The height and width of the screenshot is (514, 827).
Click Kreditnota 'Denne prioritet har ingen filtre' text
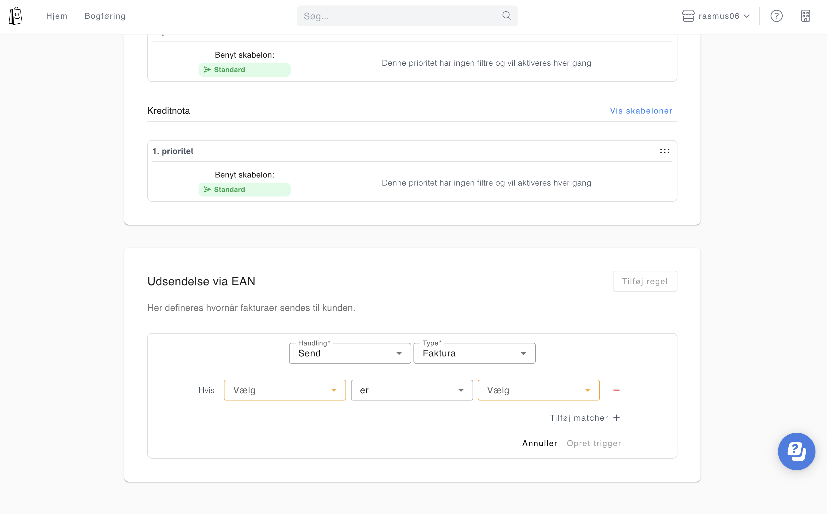[486, 183]
